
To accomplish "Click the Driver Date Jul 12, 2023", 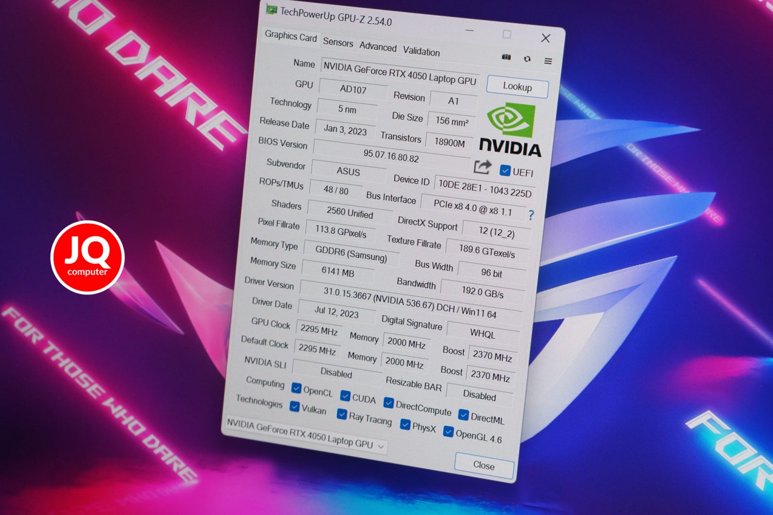I will 337,312.
